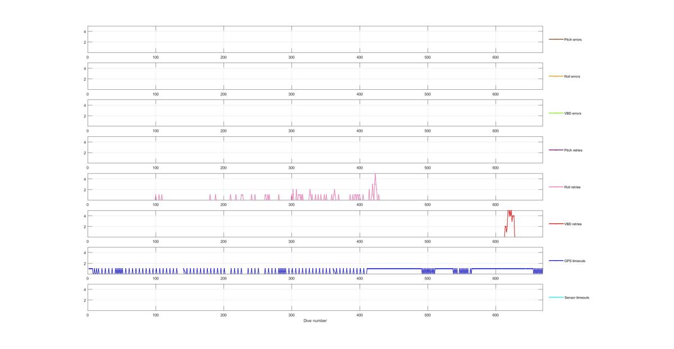Screen dimensions: 674x349
Task: Click the VBD errors legend label
Action: 572,113
